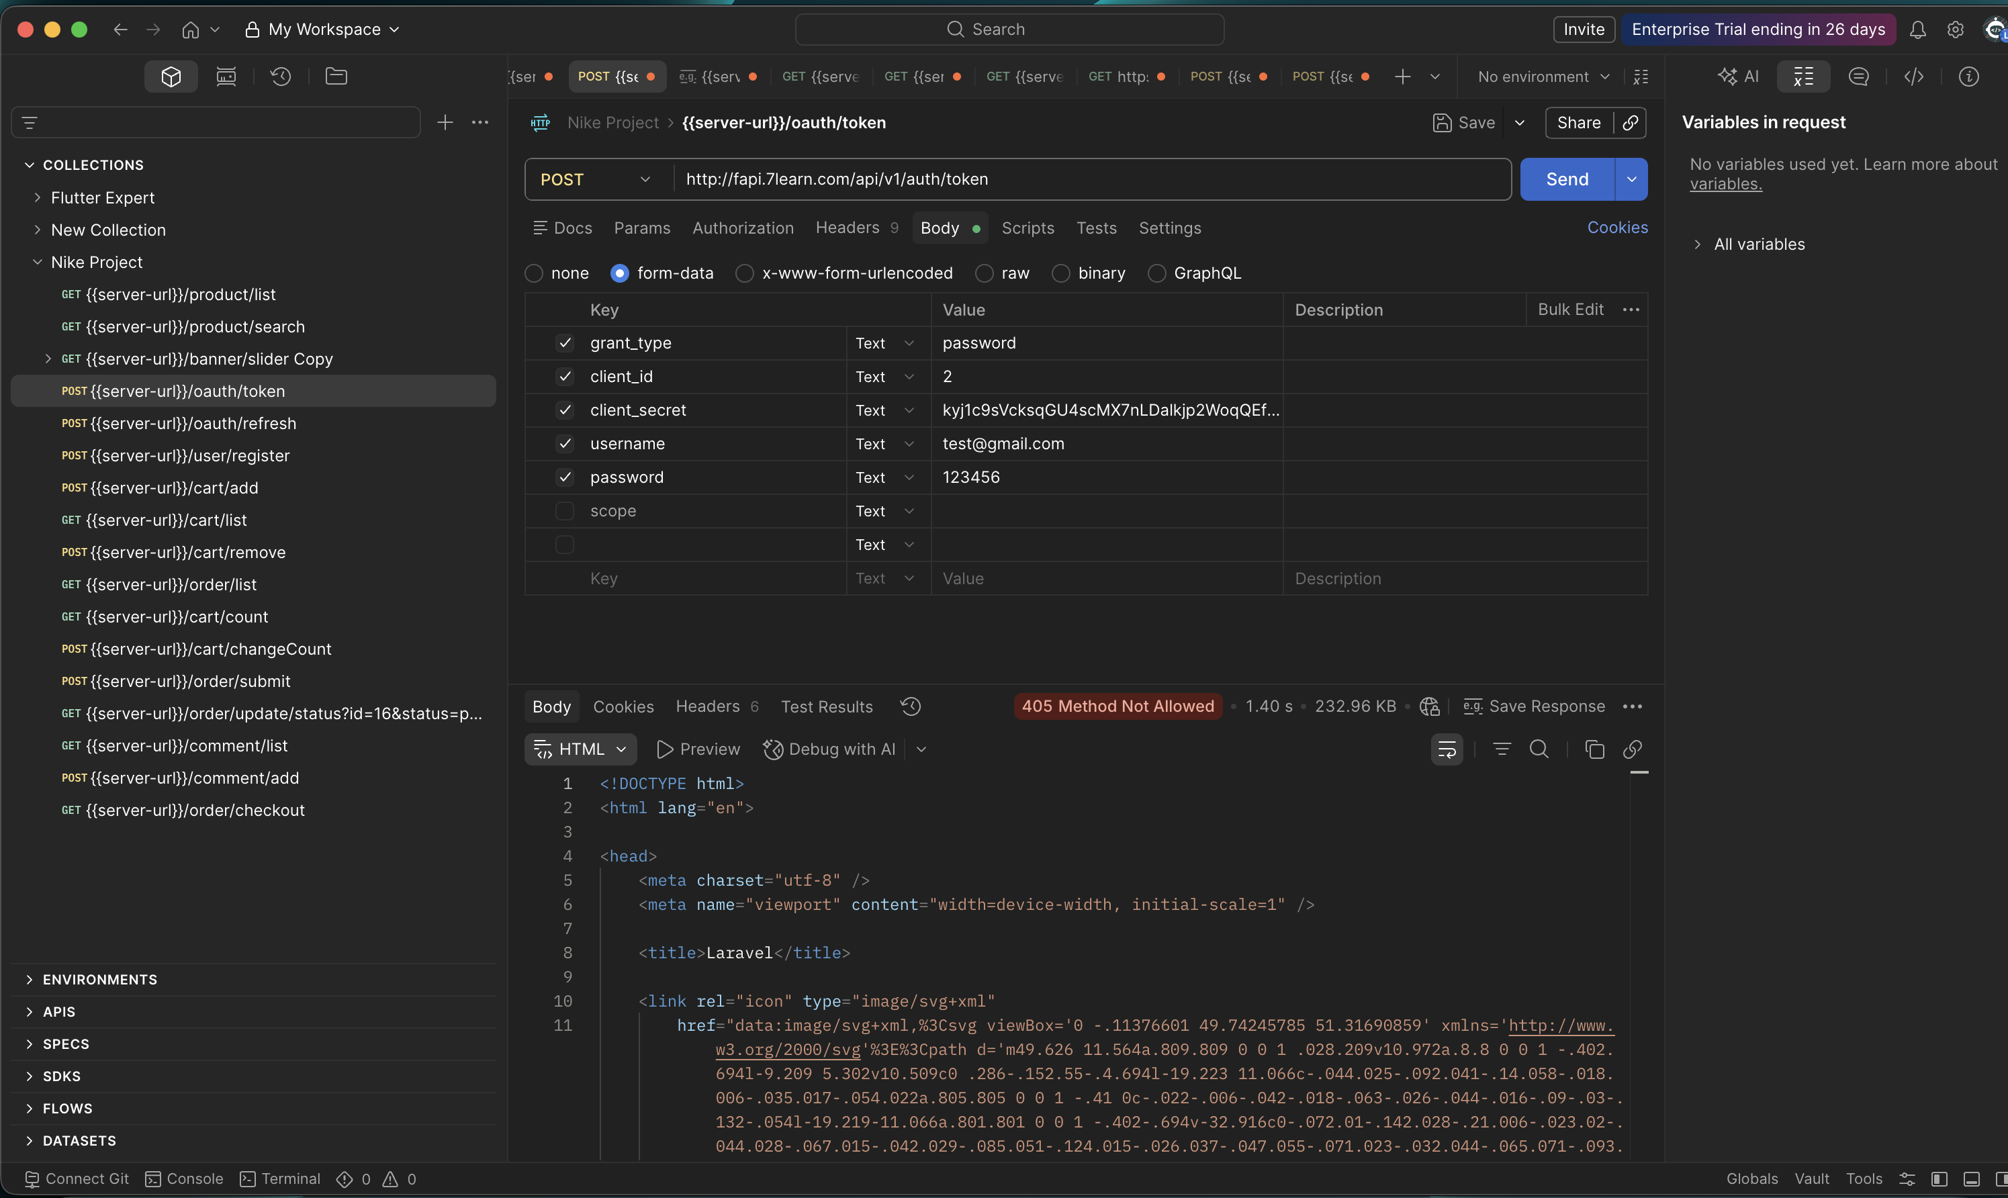Click the network globe lock icon in response bar
The height and width of the screenshot is (1198, 2008).
[1429, 706]
